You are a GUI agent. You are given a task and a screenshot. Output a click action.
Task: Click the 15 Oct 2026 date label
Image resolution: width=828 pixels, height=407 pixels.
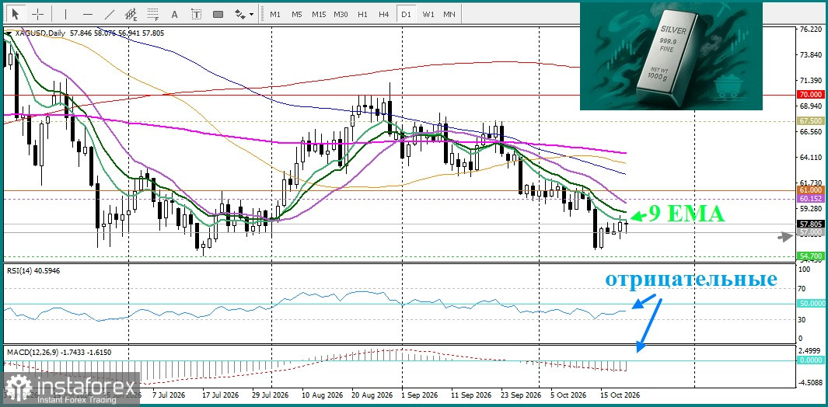coord(620,395)
